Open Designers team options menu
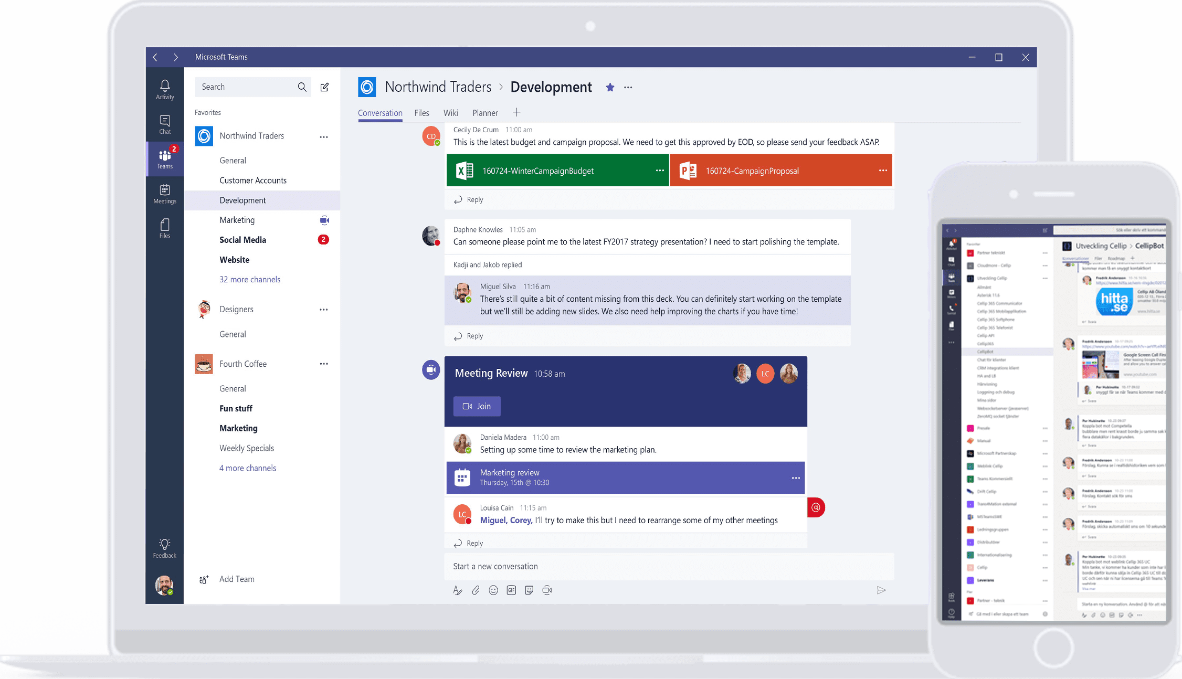Image resolution: width=1182 pixels, height=679 pixels. [324, 310]
